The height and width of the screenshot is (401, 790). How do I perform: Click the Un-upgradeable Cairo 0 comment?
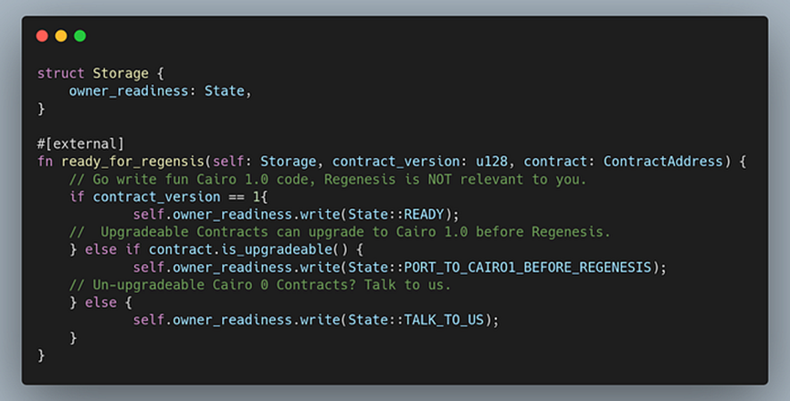260,285
